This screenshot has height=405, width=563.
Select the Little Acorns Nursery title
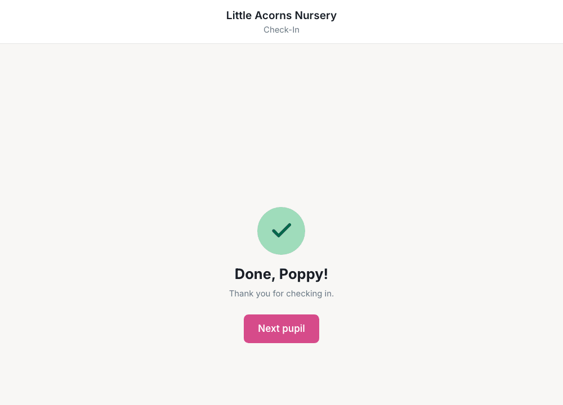click(x=281, y=15)
